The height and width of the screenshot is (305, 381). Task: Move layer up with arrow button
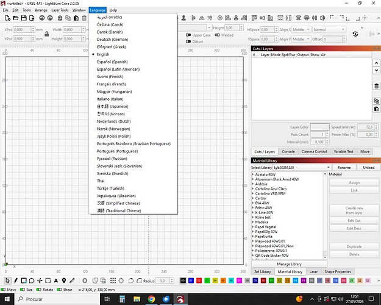376,63
